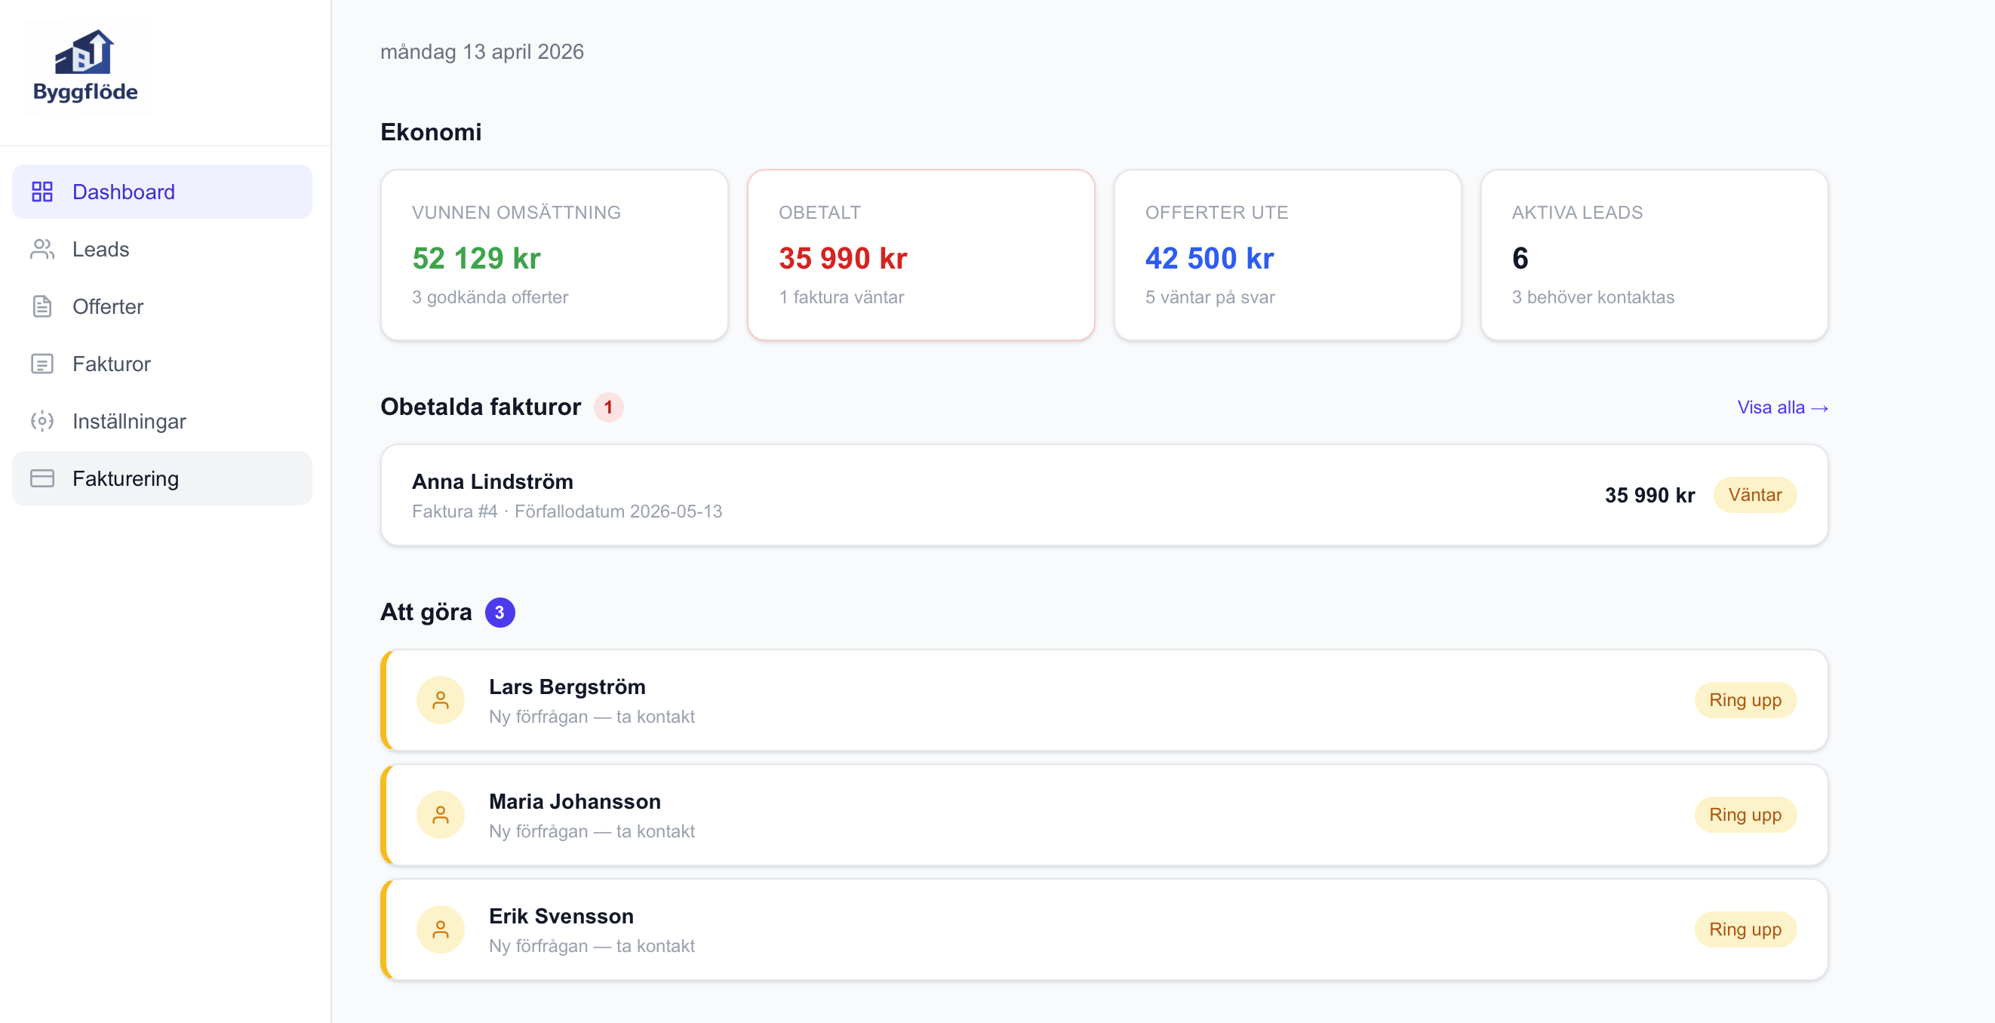Viewport: 1995px width, 1023px height.
Task: Open the Fakturering sidebar entry
Action: point(125,478)
